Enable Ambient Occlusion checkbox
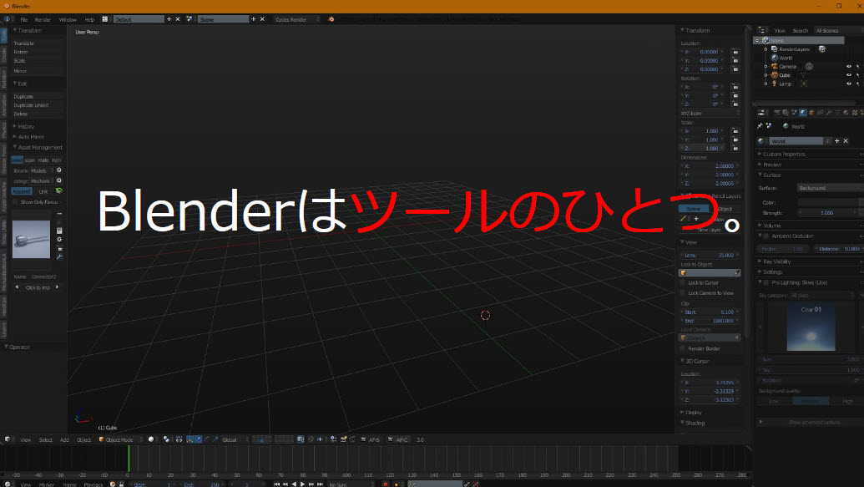Viewport: 864px width, 487px height. tap(766, 236)
